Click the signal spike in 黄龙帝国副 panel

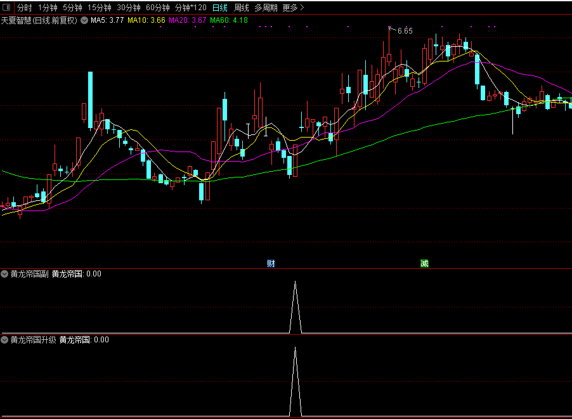point(296,307)
